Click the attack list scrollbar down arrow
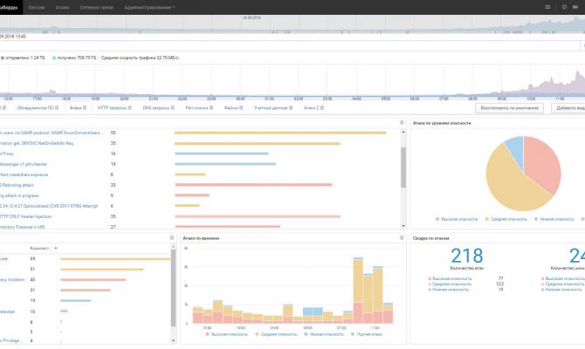Viewport: 585px width, 349px height. (403, 226)
